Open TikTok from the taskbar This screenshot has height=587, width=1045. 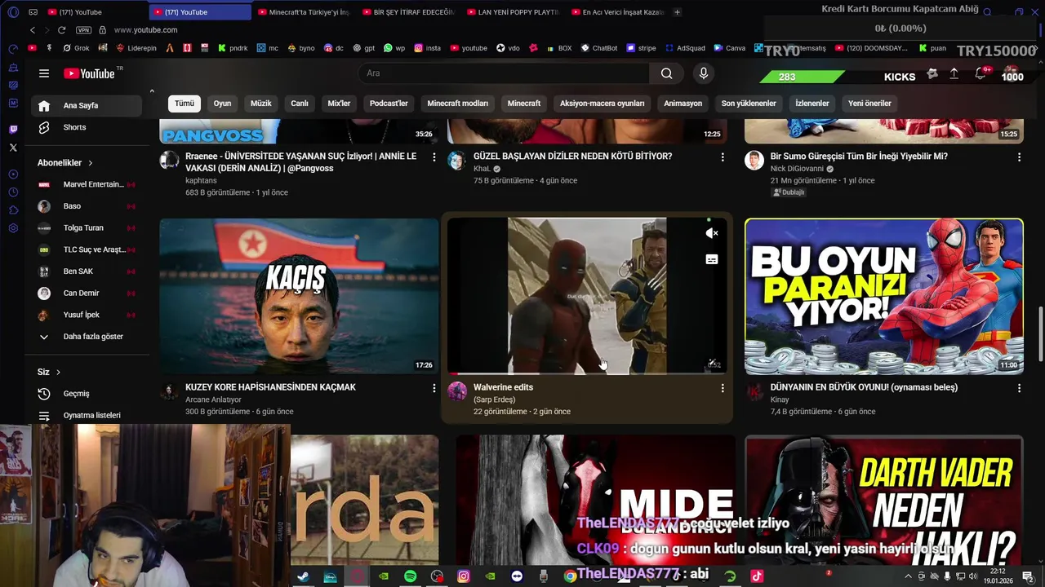tap(757, 576)
